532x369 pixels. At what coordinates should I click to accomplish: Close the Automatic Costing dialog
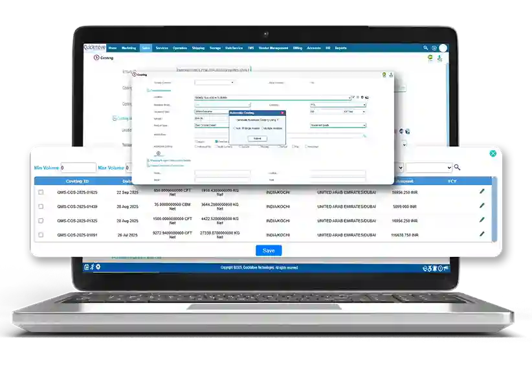(282, 113)
